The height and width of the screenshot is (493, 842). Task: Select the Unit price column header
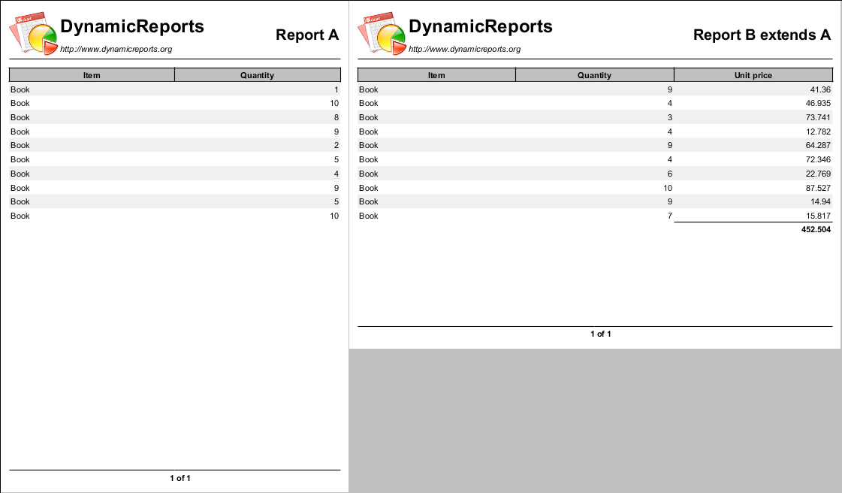tap(753, 75)
